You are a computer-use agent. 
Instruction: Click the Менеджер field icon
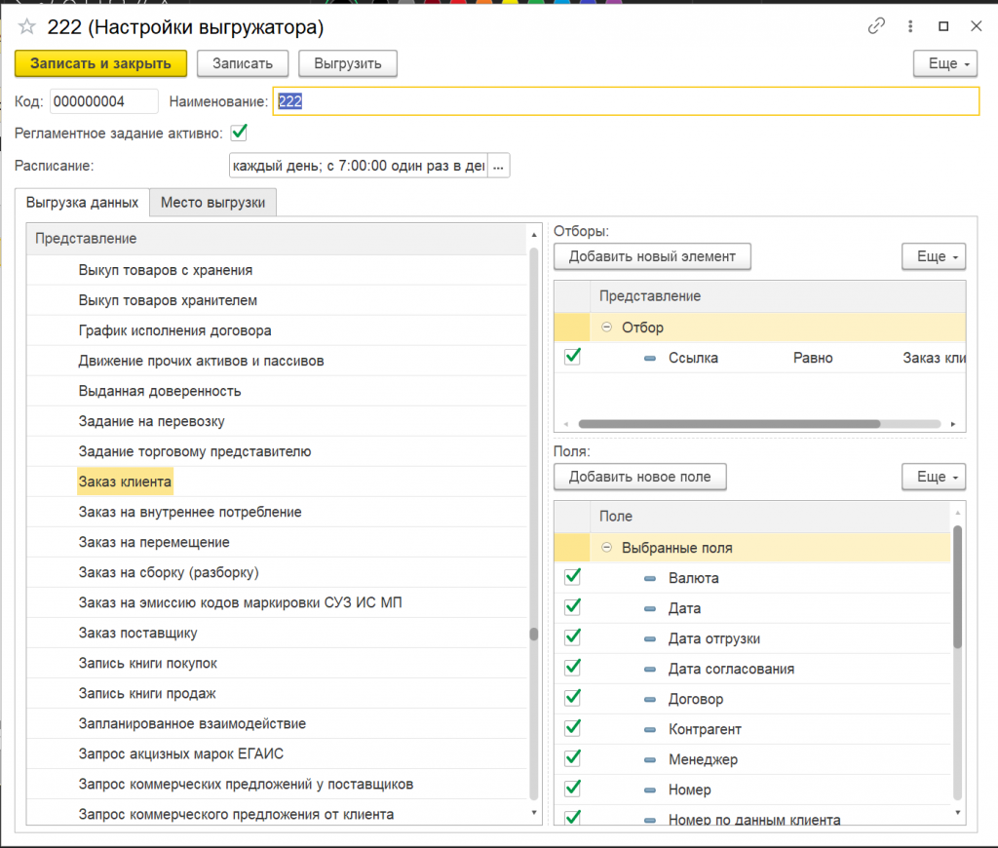click(x=651, y=759)
